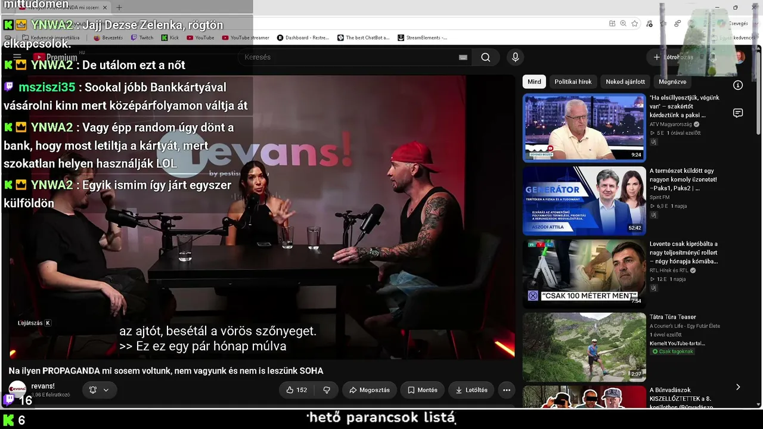The height and width of the screenshot is (429, 763).
Task: Go to YouTube Premium home logo
Action: [x=55, y=57]
